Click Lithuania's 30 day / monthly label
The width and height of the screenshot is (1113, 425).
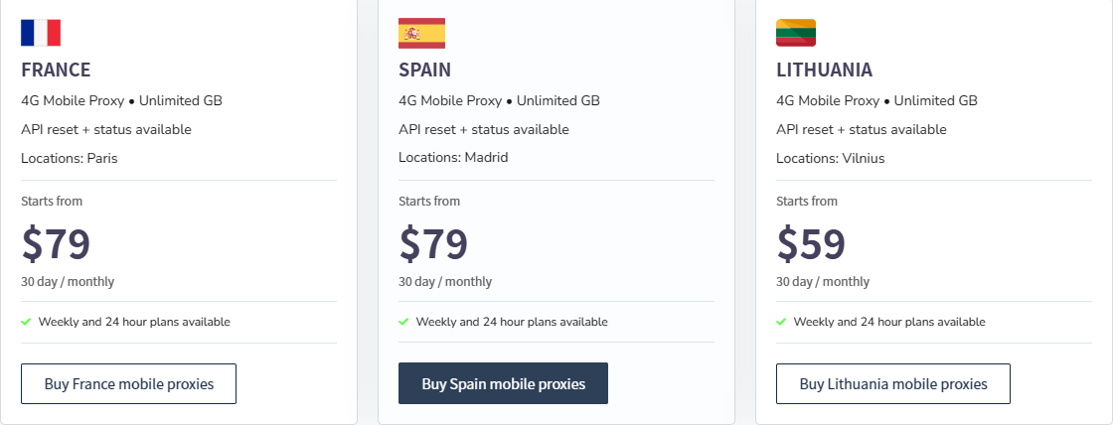[x=823, y=282]
